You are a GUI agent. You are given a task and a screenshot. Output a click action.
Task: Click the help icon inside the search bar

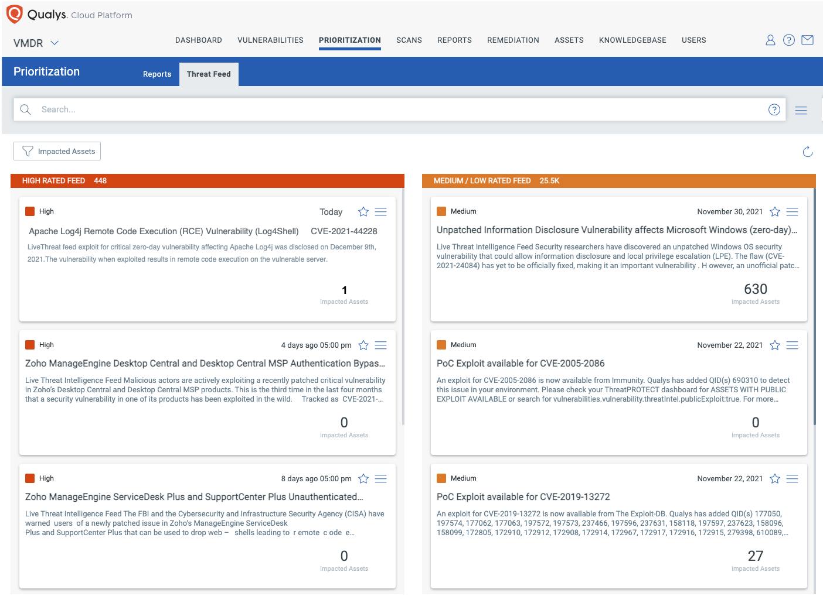pyautogui.click(x=774, y=109)
